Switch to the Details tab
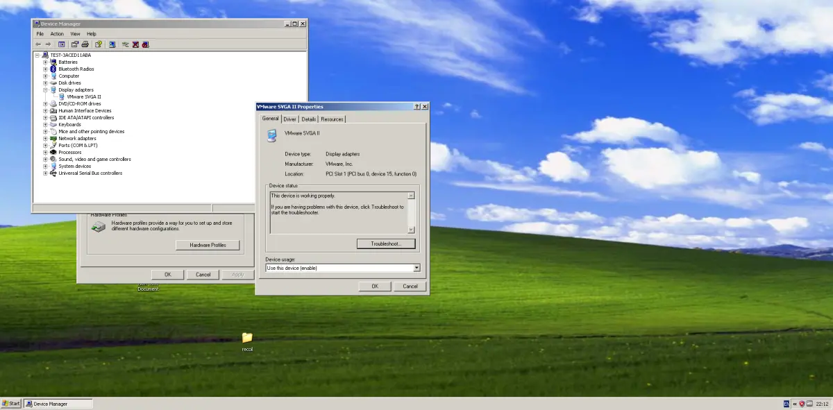This screenshot has height=410, width=833. [x=309, y=119]
